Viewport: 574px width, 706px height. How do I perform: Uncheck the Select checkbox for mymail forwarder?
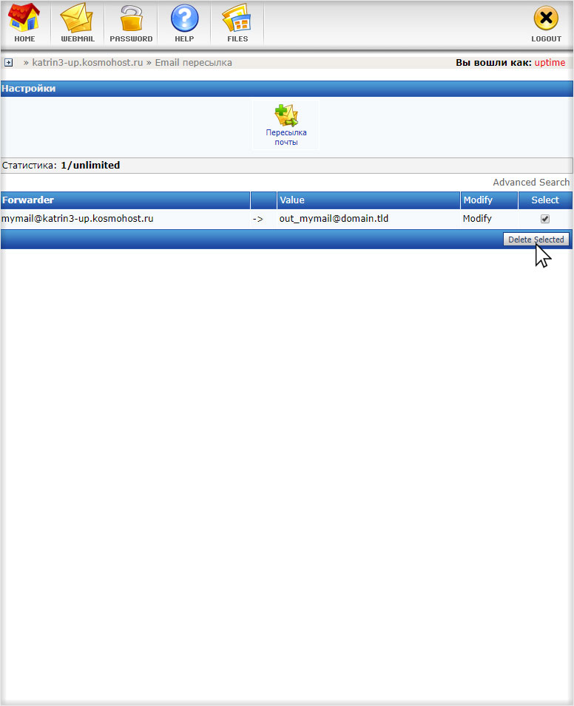click(x=544, y=219)
